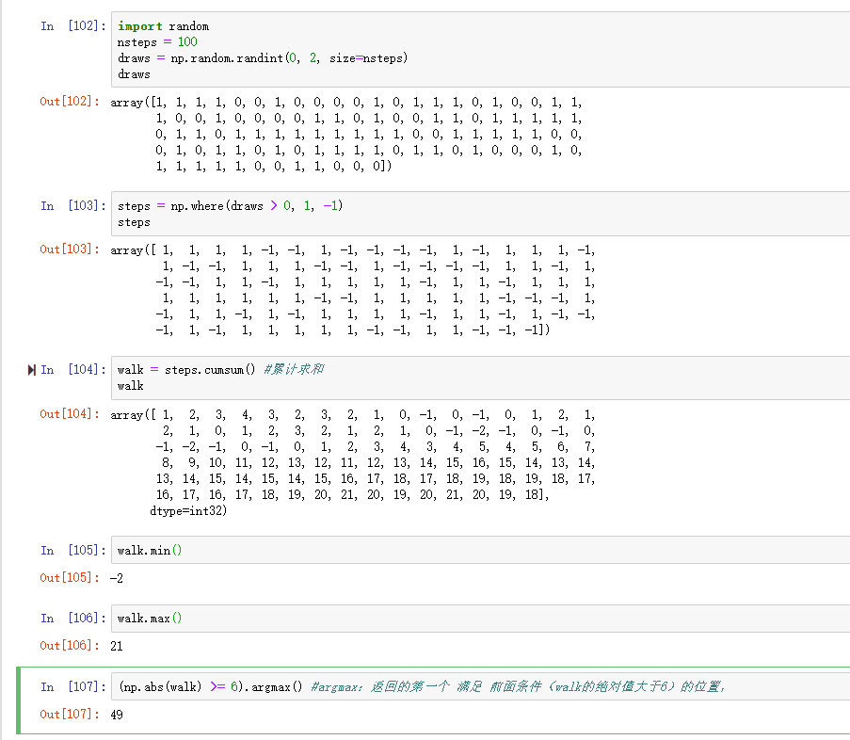Click the Out[103] prompt label
Screen dimensions: 850x740
pyautogui.click(x=68, y=249)
